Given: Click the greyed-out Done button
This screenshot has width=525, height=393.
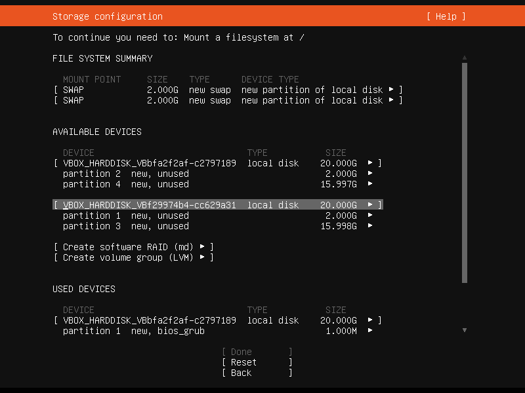Looking at the screenshot, I should point(257,352).
